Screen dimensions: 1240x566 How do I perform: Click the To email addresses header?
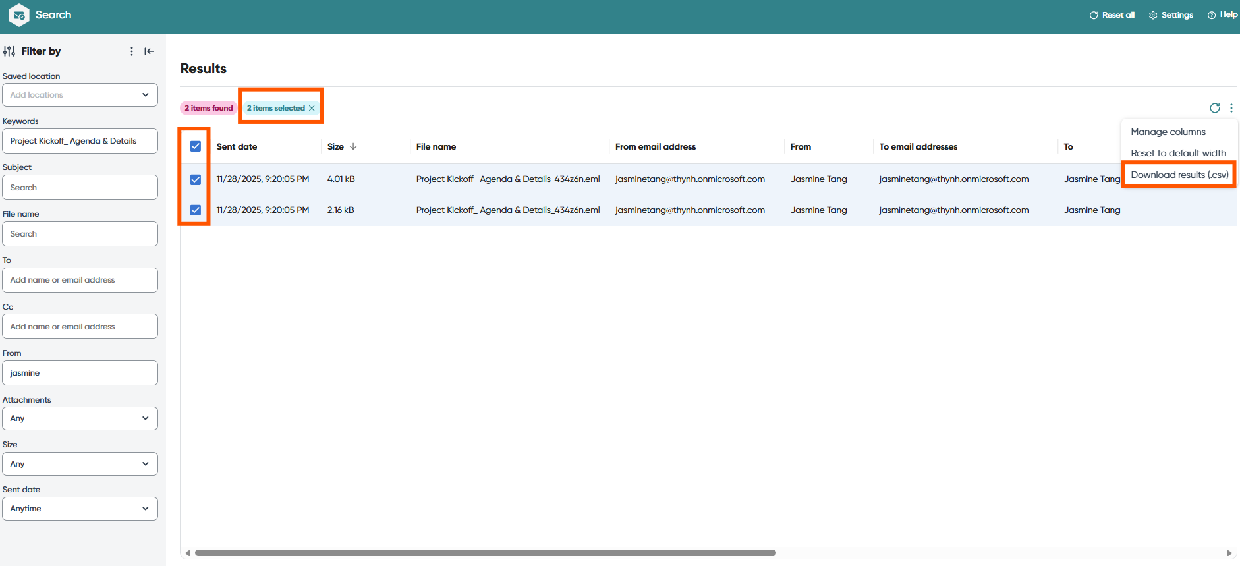[918, 146]
